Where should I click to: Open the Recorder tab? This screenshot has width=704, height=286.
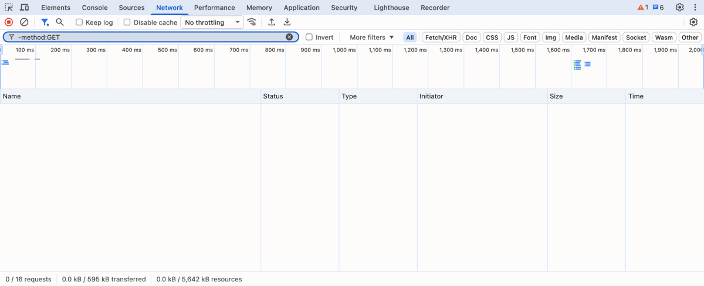coord(435,8)
